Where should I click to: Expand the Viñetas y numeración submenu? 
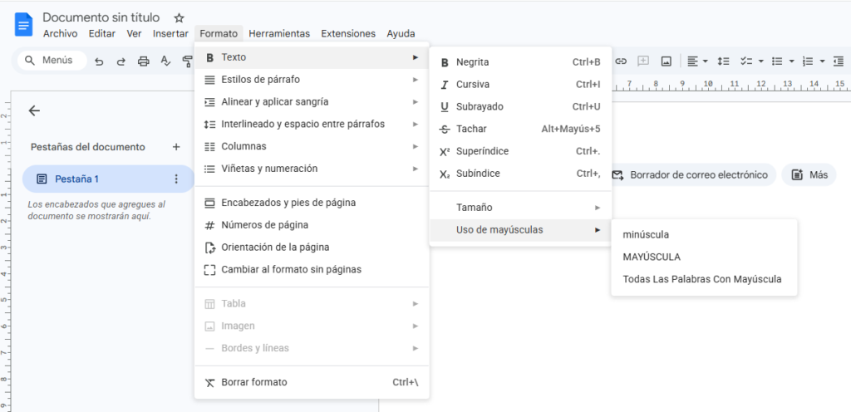(312, 169)
